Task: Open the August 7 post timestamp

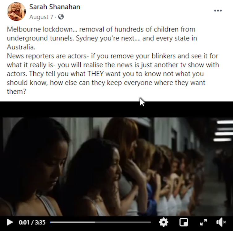Action: click(41, 17)
